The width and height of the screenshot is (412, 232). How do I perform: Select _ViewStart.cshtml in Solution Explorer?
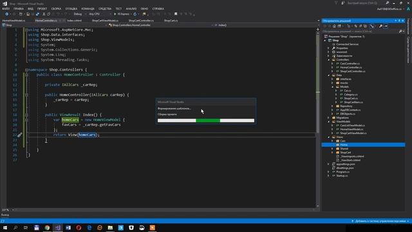click(x=350, y=160)
